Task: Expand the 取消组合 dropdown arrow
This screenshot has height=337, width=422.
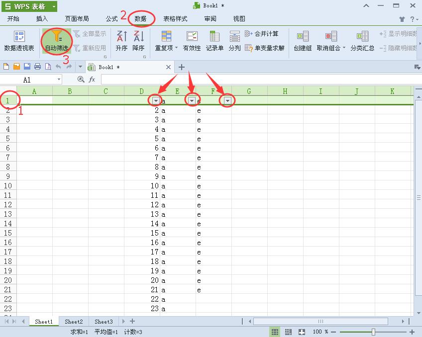Action: pos(344,48)
